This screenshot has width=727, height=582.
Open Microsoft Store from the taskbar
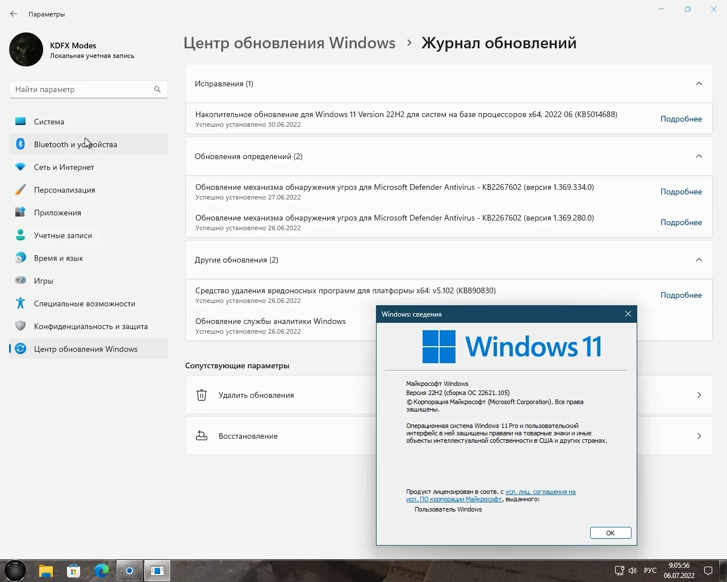click(73, 571)
